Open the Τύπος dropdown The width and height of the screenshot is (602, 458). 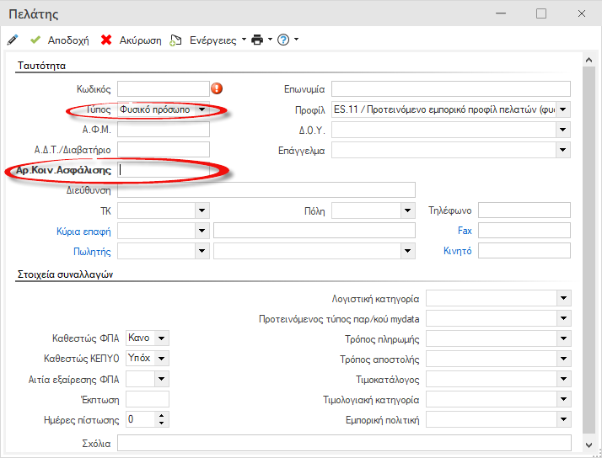202,109
